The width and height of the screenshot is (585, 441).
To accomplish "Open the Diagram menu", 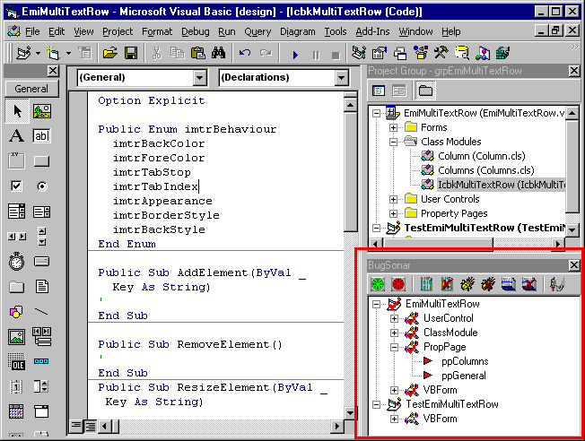I will point(297,31).
